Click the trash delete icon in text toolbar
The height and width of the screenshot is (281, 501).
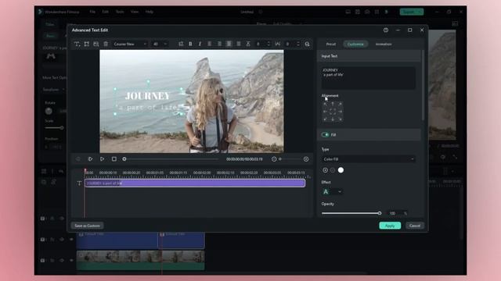[x=106, y=44]
